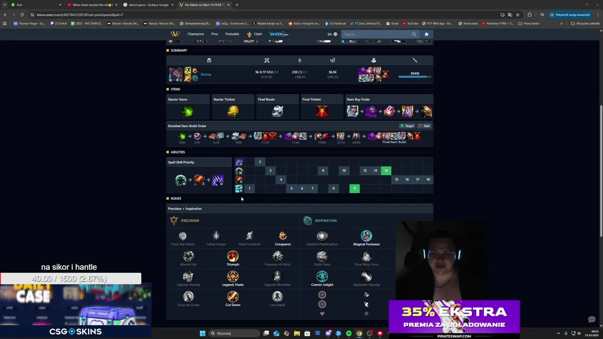This screenshot has height=339, width=603.
Task: Select the Approach Velocity rune icon
Action: tap(367, 276)
